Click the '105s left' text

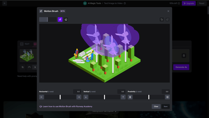point(173,3)
